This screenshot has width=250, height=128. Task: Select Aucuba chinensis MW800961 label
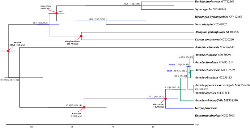tap(213, 55)
